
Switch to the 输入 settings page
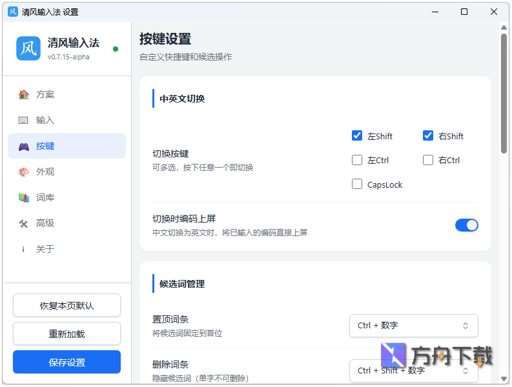tap(67, 121)
